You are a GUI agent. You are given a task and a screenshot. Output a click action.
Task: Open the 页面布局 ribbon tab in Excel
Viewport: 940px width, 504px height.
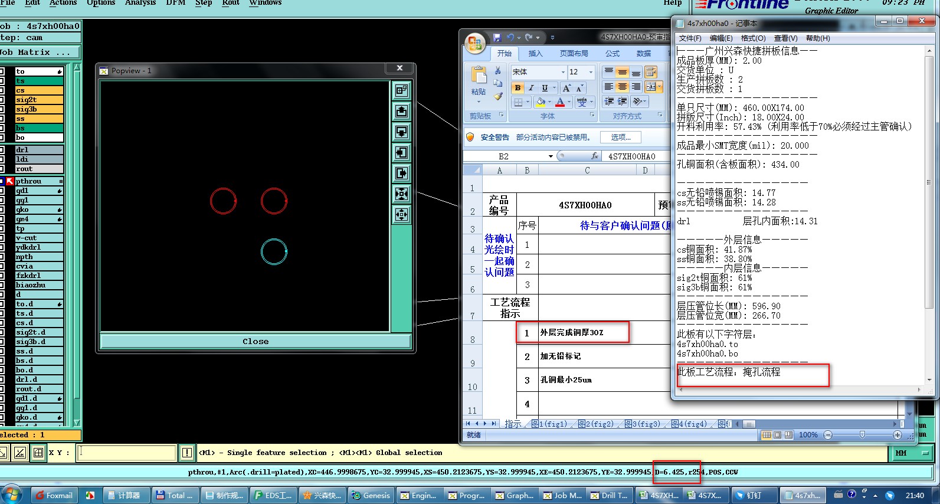click(574, 54)
